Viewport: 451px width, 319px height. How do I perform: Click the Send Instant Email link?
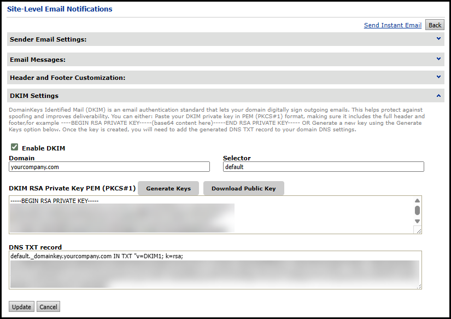pyautogui.click(x=393, y=25)
